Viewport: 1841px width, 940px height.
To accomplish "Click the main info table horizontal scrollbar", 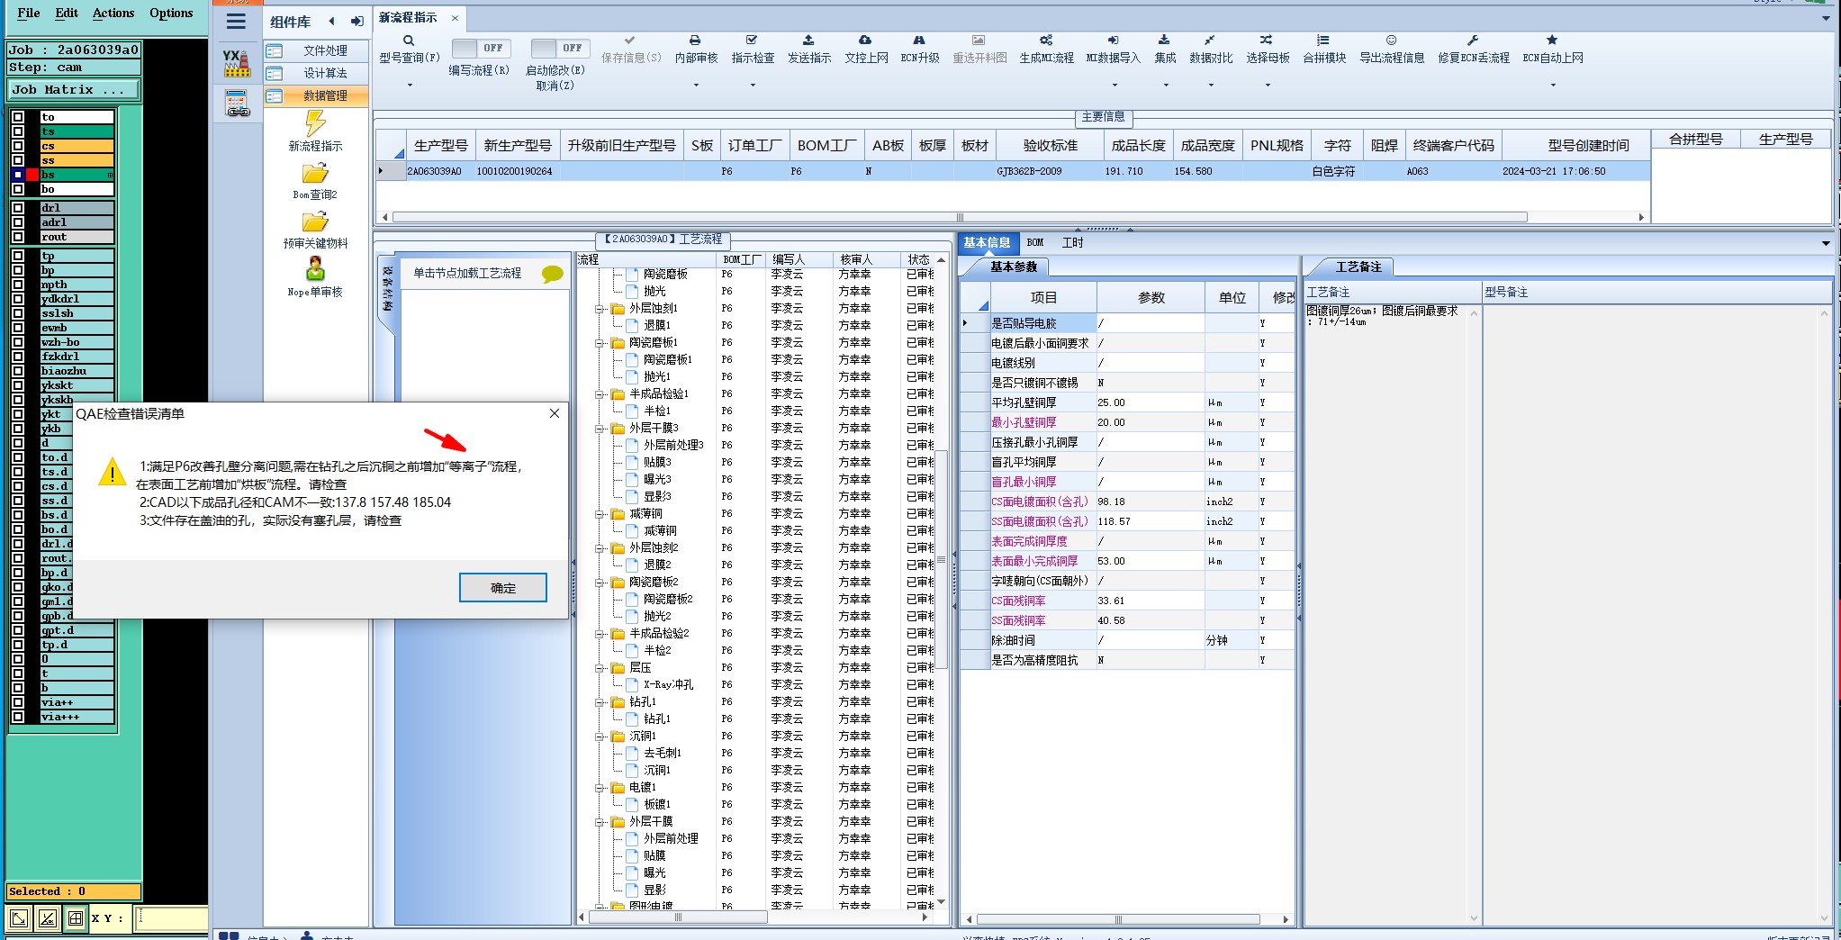I will coord(960,217).
